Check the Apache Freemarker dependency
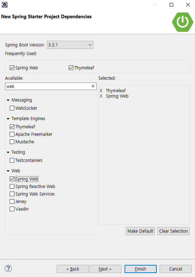Viewport: 195px width, 277px height. tap(12, 134)
